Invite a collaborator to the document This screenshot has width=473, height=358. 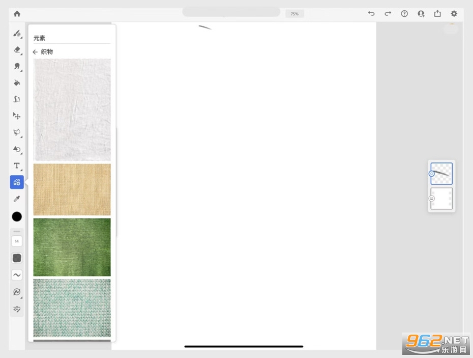pos(421,14)
